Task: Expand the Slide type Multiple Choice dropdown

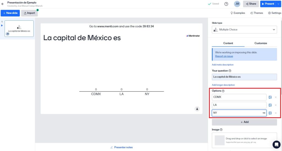Action: [244, 30]
